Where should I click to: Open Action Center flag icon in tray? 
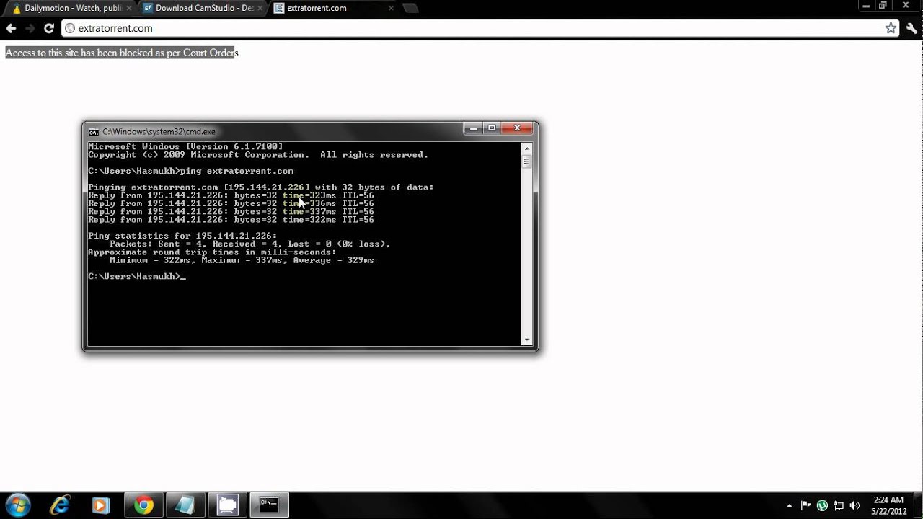[805, 505]
